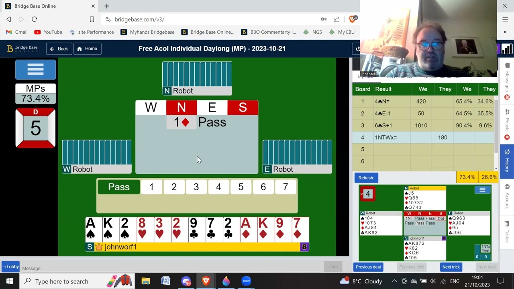Open the hand diagram menu icon

coord(482,190)
